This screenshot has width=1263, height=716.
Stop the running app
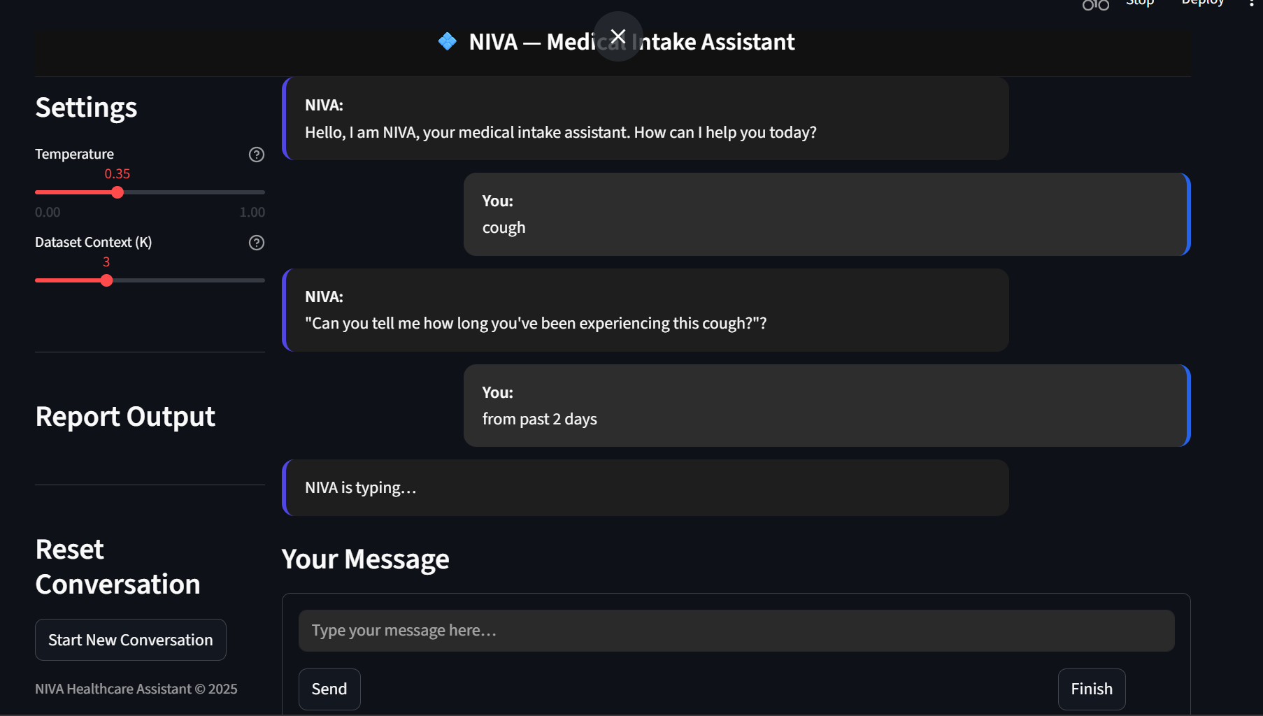coord(1139,3)
